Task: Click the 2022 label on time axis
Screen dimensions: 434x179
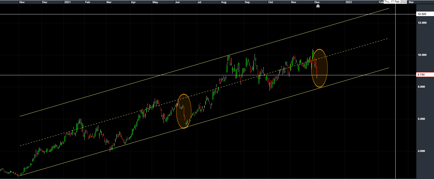Action: 349,2
